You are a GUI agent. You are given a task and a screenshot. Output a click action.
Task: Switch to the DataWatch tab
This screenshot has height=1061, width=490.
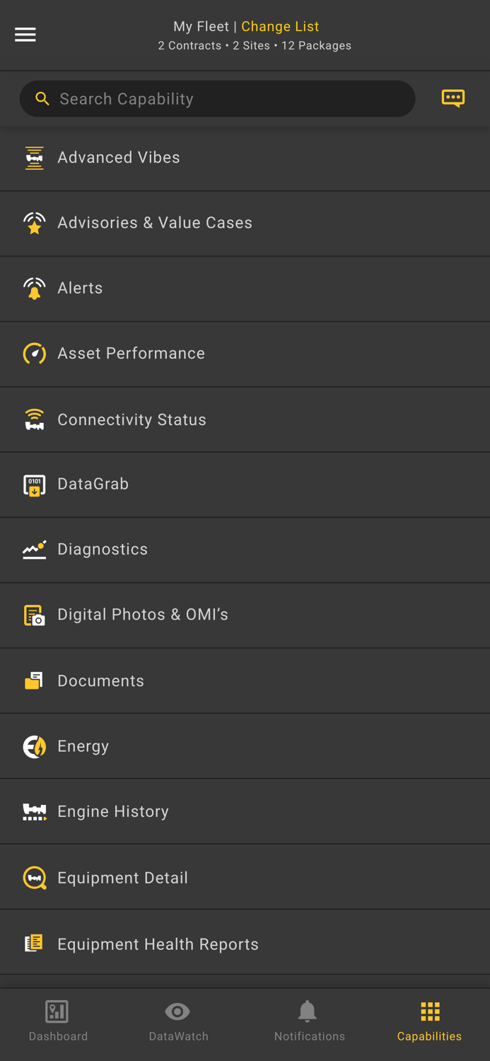178,1021
